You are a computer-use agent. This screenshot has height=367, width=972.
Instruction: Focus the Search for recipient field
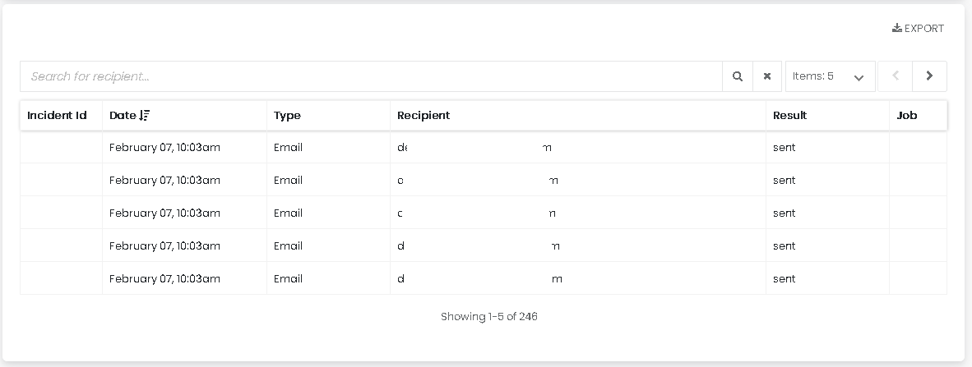[x=370, y=76]
